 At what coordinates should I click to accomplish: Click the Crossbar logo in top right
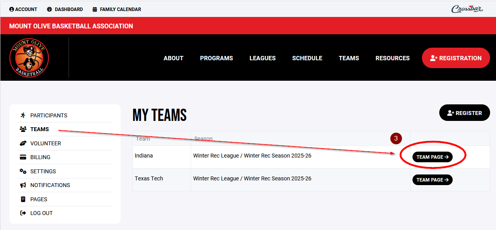point(467,9)
